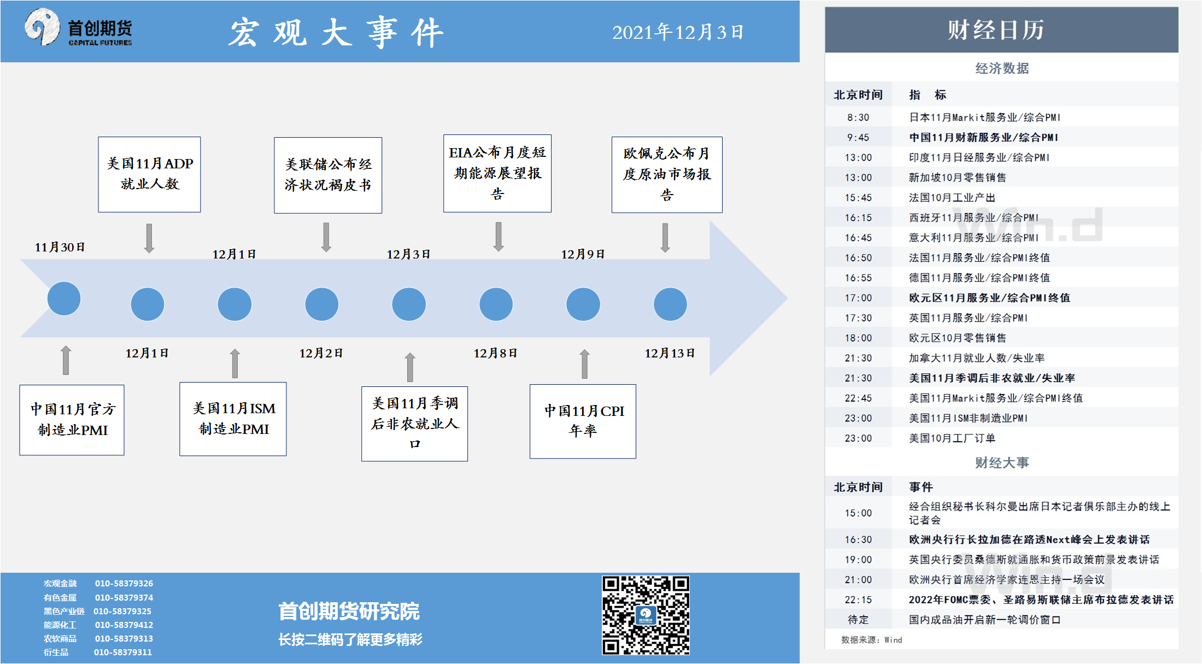This screenshot has height=664, width=1202.
Task: Click event 欧洲央行首席经济学家连恩 at 21:00
Action: coord(1001,580)
